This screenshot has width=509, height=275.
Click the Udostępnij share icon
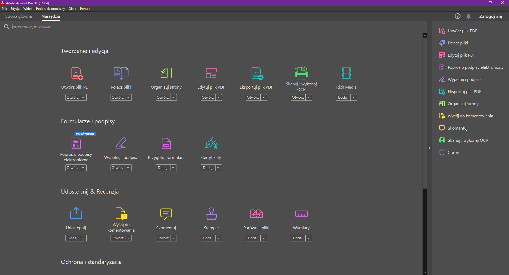click(76, 213)
